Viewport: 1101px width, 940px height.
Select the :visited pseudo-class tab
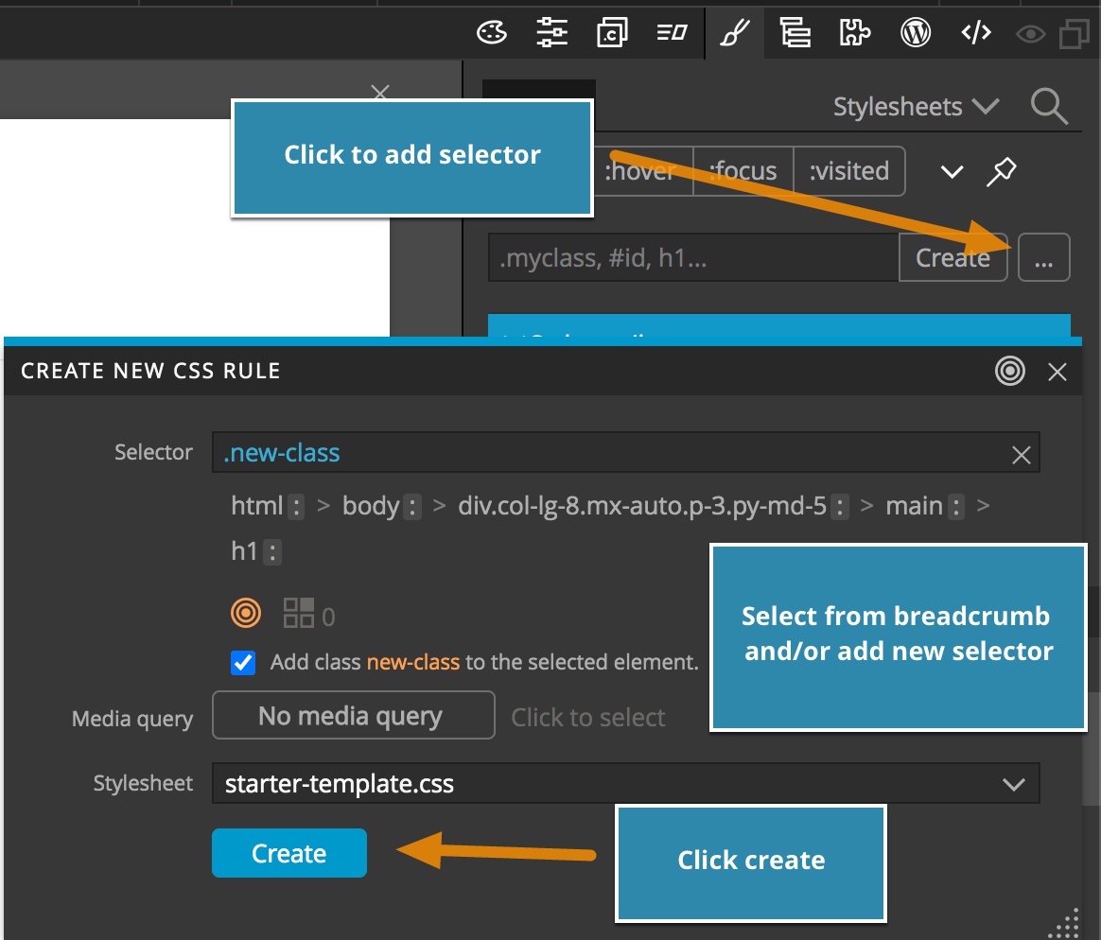(x=848, y=171)
